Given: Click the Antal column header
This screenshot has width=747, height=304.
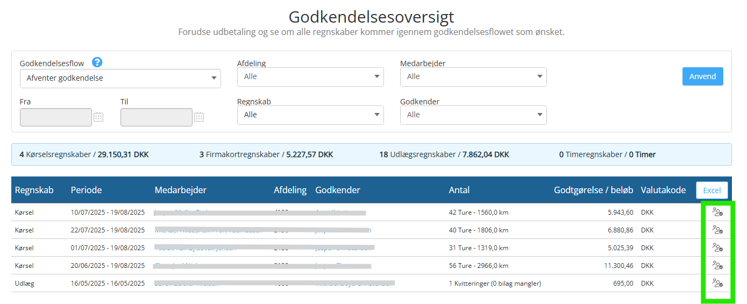Looking at the screenshot, I should point(459,190).
